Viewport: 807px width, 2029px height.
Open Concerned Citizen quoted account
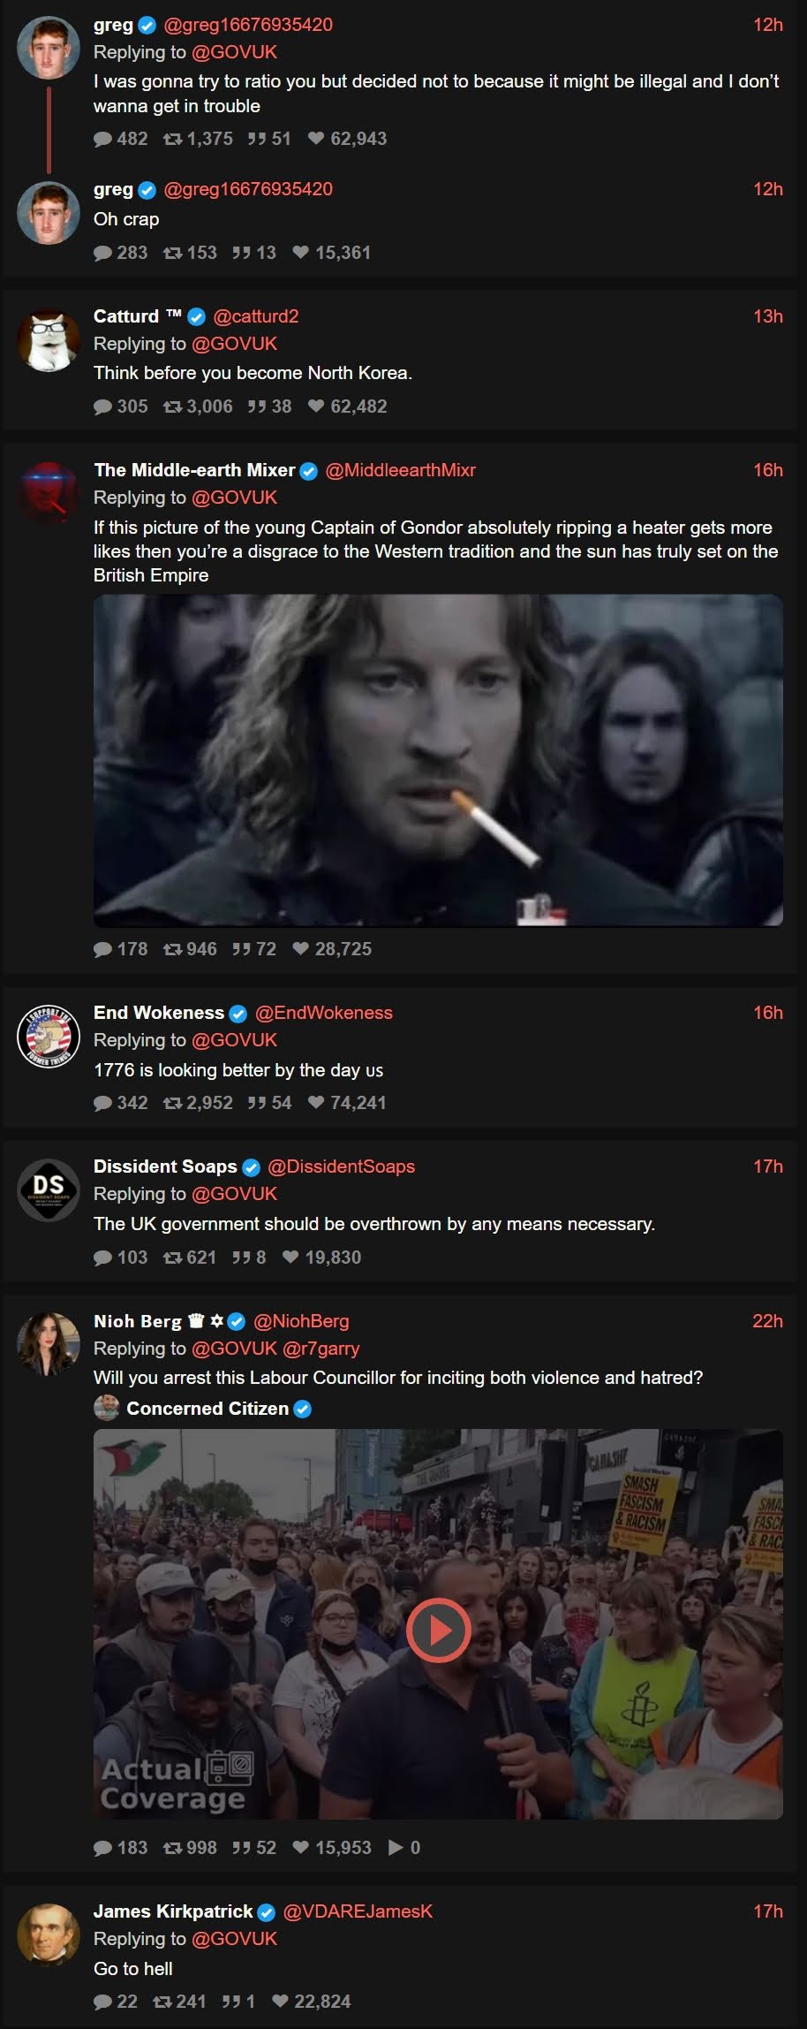click(207, 1409)
